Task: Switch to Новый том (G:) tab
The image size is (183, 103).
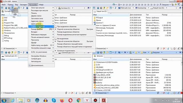Action: pos(100,11)
